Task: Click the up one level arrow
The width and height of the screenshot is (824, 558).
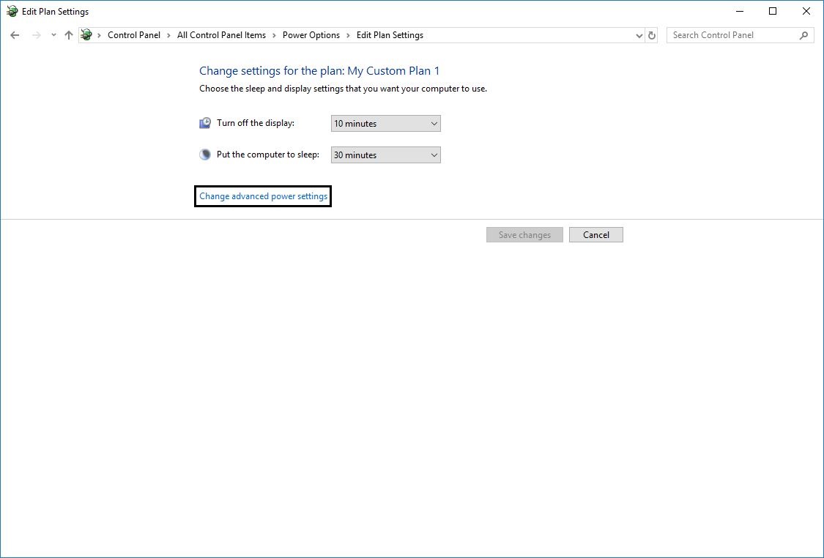Action: [x=68, y=34]
